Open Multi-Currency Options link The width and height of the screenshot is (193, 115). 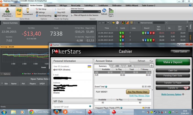click(171, 94)
